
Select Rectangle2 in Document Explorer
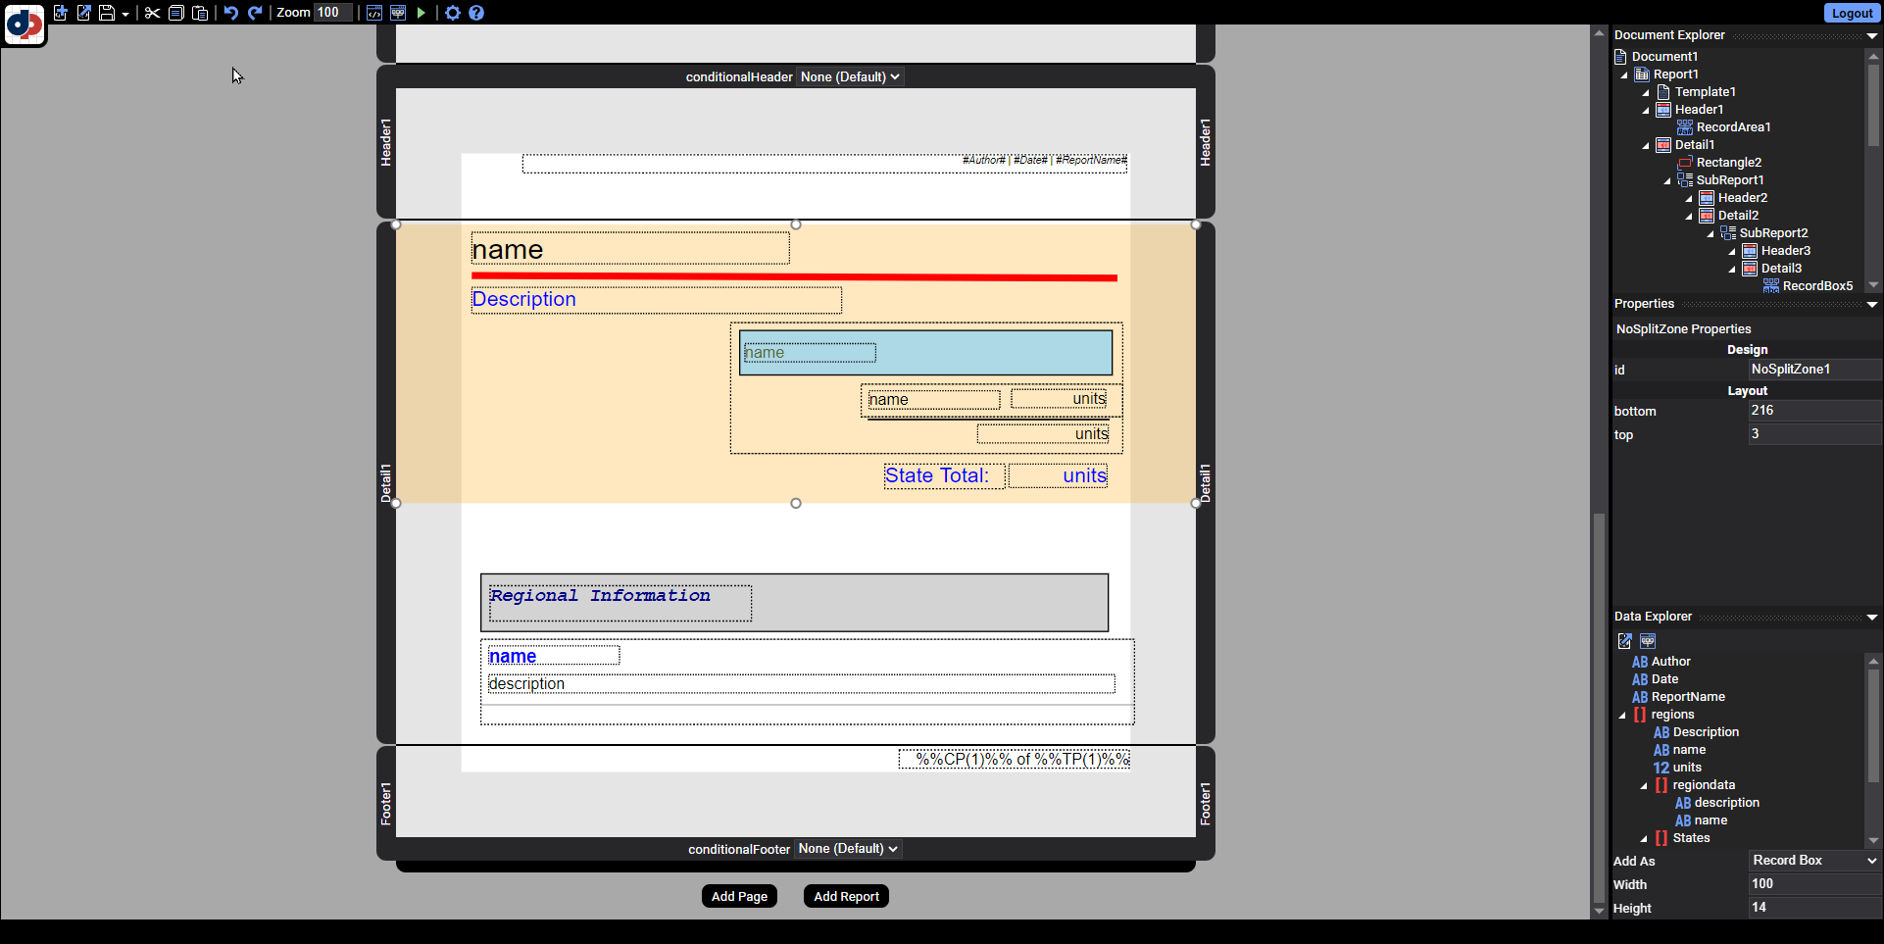click(1728, 163)
